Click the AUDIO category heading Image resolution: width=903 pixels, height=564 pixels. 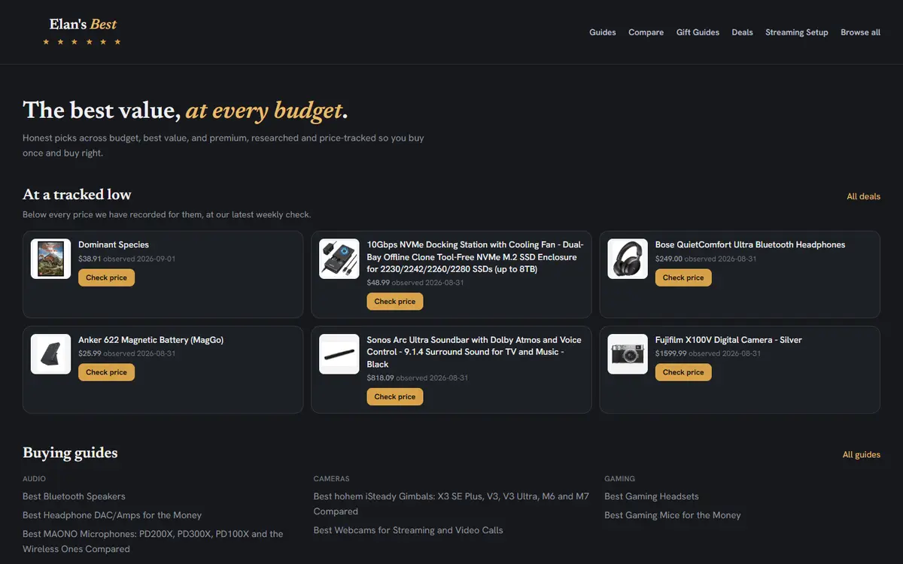tap(35, 478)
